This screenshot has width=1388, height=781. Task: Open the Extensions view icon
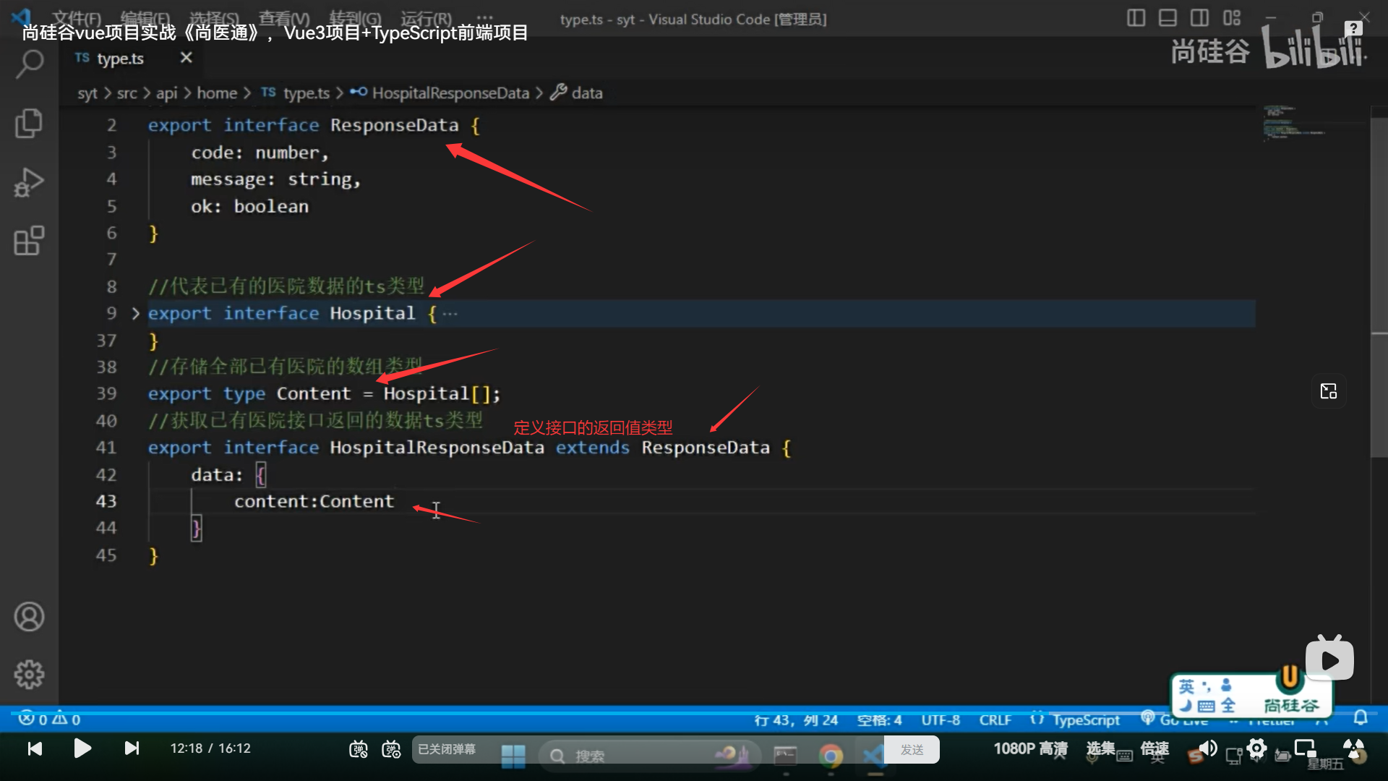29,241
